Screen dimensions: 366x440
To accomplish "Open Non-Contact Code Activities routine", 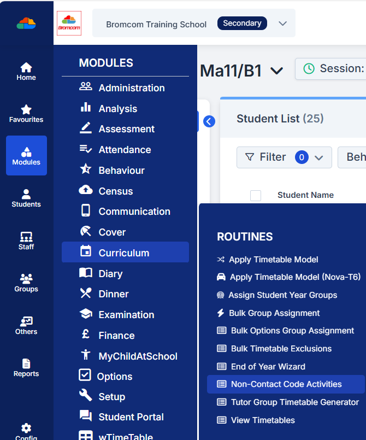I will pos(286,384).
